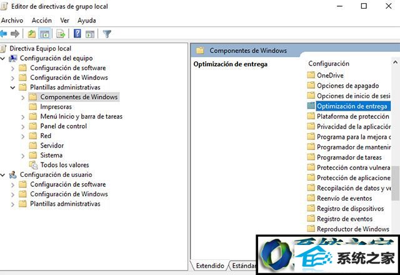Click the back arrow toolbar icon
Viewport: 400px width, 275px height.
point(4,33)
